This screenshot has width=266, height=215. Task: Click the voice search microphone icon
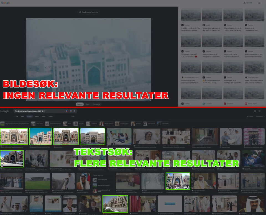66,111
